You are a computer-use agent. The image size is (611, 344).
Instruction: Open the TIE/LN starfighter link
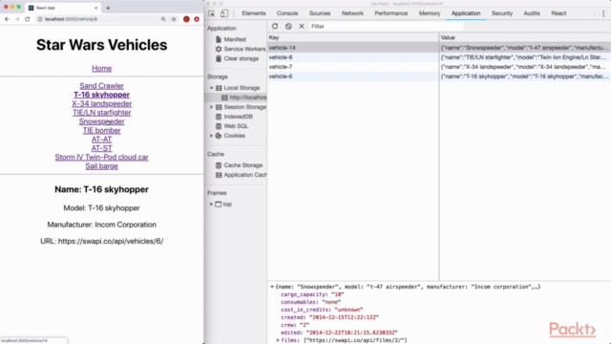pos(102,113)
